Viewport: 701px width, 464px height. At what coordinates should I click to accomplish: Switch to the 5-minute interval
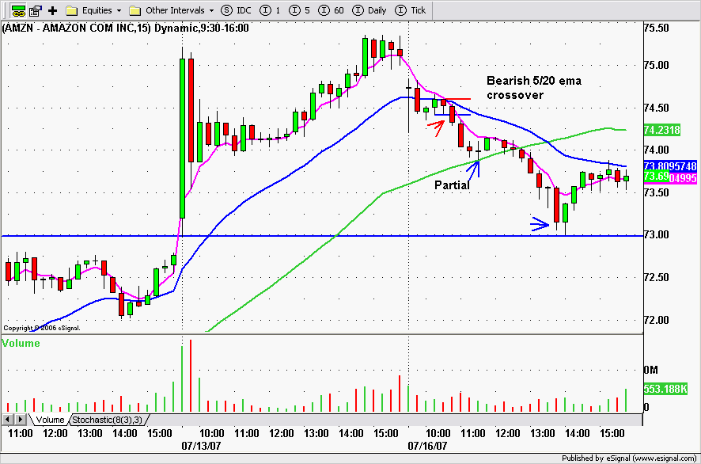point(300,10)
